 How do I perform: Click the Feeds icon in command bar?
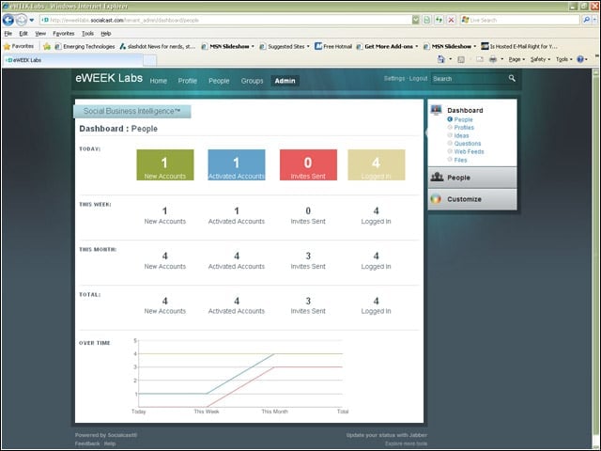[x=461, y=59]
